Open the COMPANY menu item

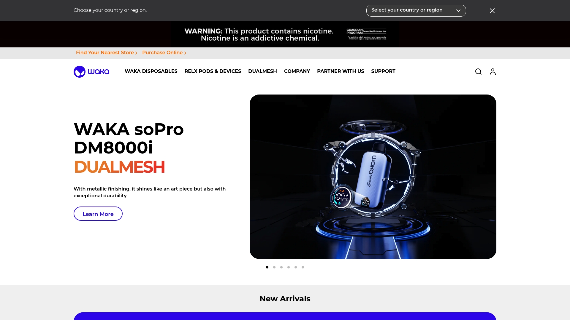[x=297, y=71]
